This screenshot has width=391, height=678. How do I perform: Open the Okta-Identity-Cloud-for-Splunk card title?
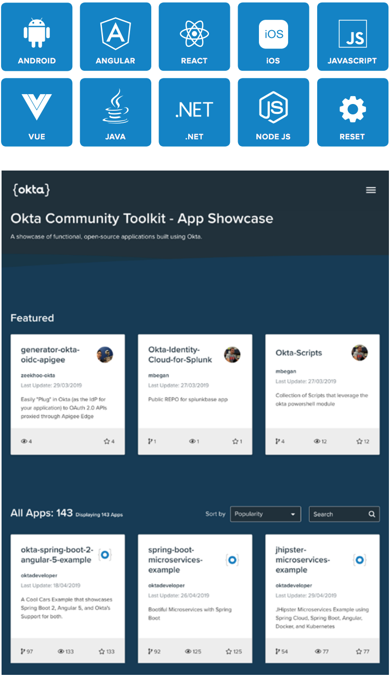pyautogui.click(x=180, y=355)
